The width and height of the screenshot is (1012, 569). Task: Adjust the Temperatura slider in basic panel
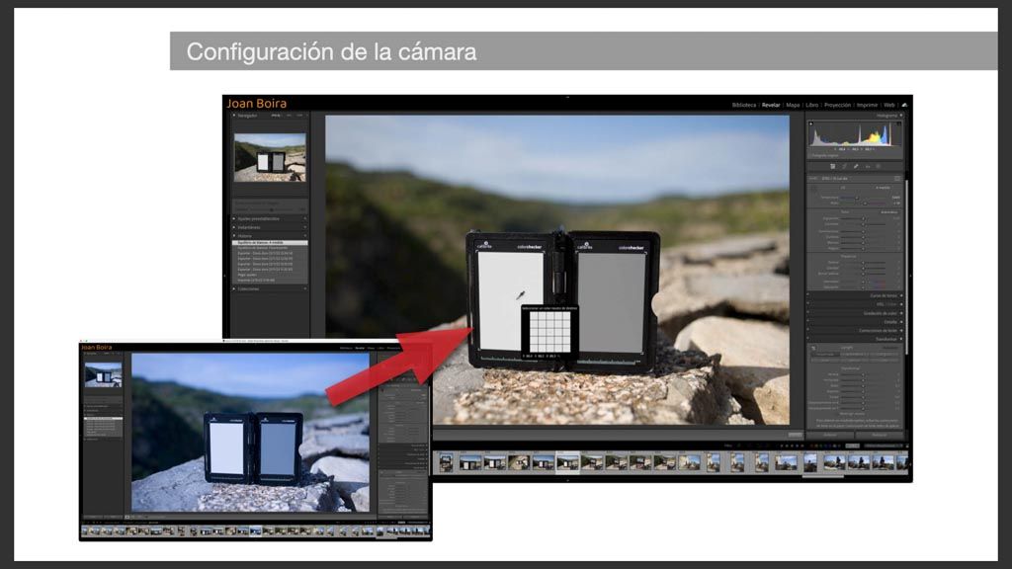click(x=856, y=198)
